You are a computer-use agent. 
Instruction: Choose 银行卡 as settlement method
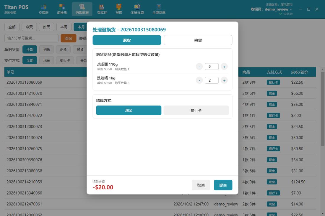click(x=196, y=111)
